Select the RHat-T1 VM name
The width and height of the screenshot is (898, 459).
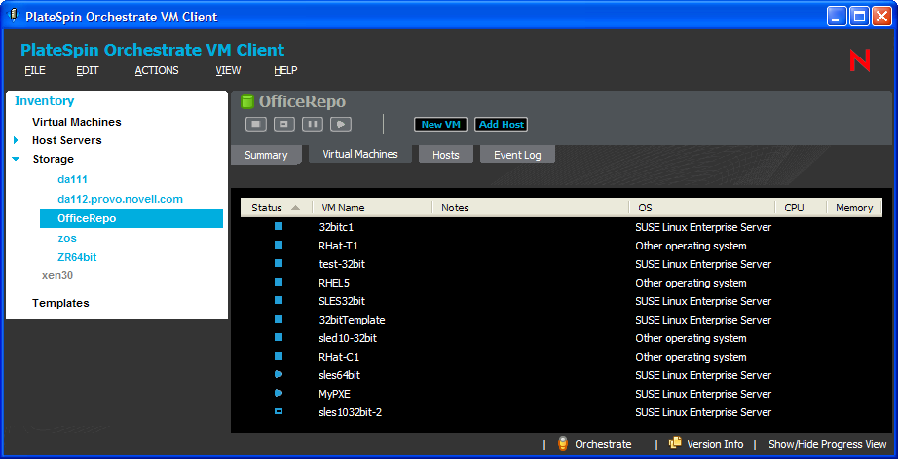(x=339, y=246)
